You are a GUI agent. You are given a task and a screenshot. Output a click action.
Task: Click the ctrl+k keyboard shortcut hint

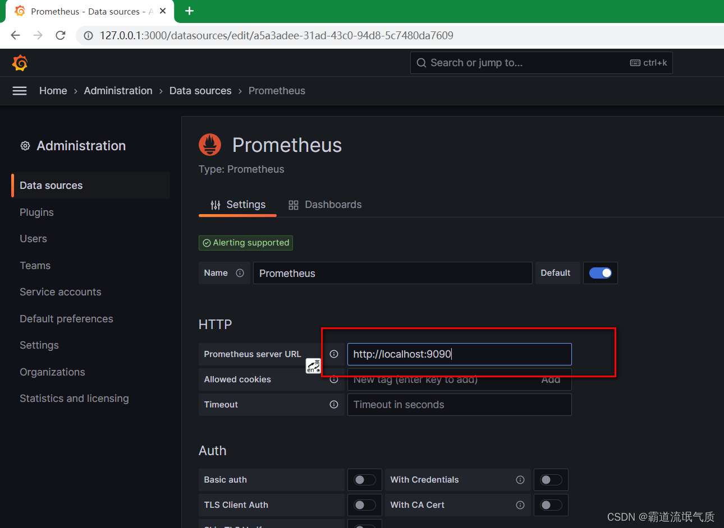click(649, 63)
